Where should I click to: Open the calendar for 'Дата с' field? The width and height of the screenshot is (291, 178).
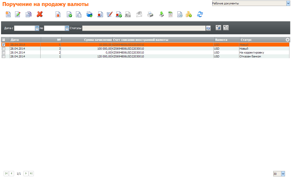tap(37, 28)
